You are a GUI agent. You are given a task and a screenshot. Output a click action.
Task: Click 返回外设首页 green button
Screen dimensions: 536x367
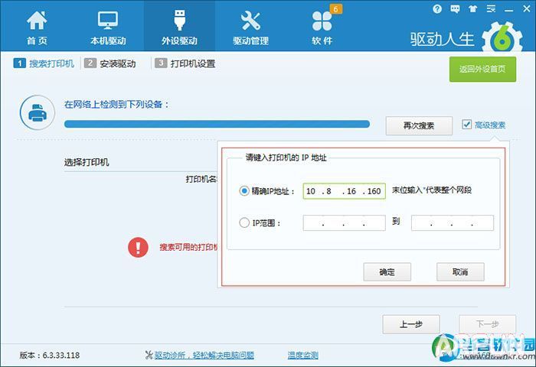pyautogui.click(x=482, y=70)
